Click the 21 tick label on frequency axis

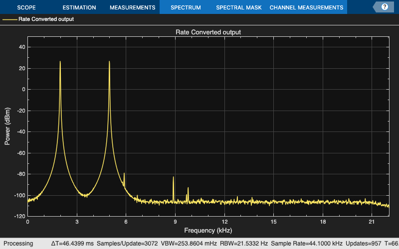click(x=372, y=222)
